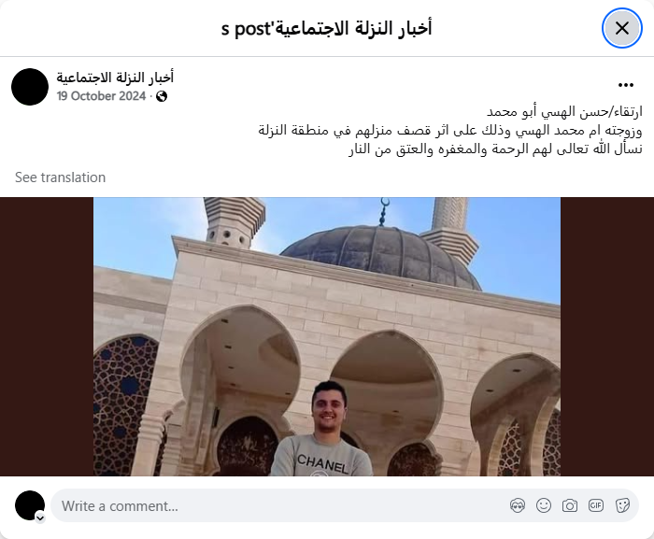This screenshot has width=654, height=539.
Task: Click the first line of the post text
Action: [564, 112]
